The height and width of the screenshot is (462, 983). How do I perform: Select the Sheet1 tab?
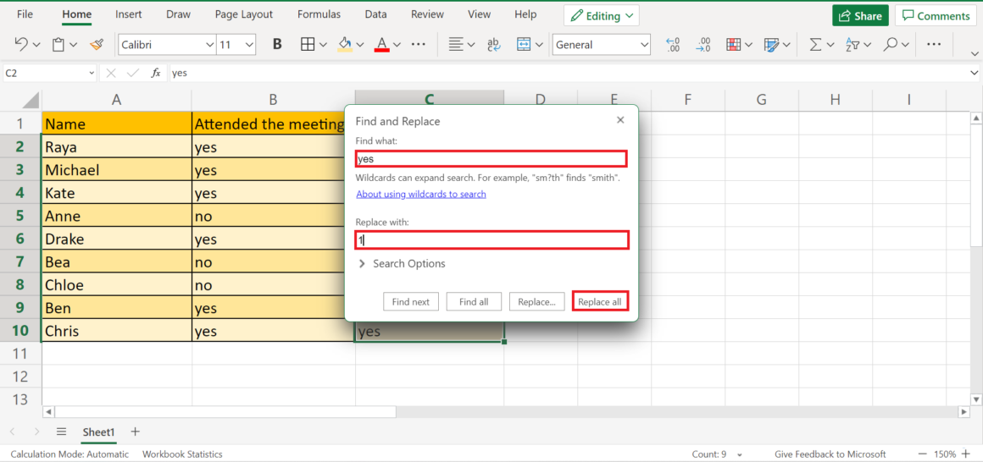(99, 432)
